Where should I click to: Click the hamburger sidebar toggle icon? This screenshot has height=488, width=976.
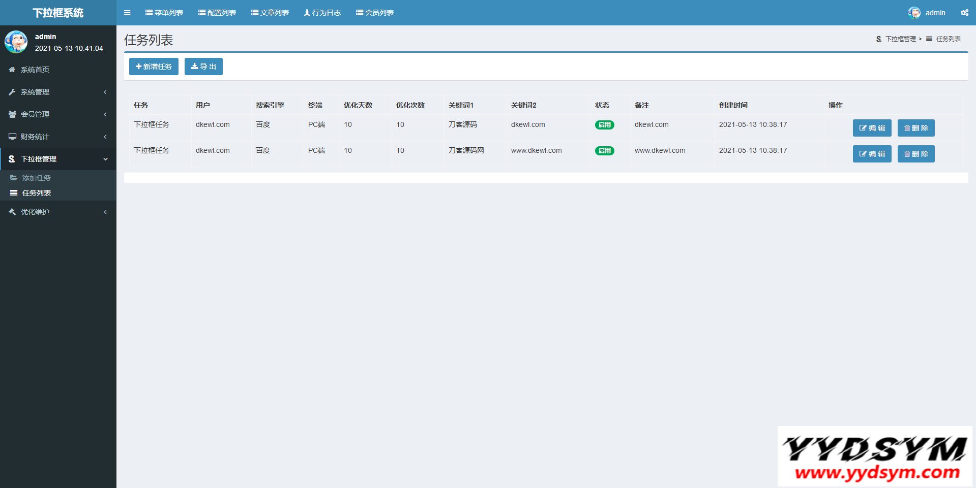click(x=127, y=13)
